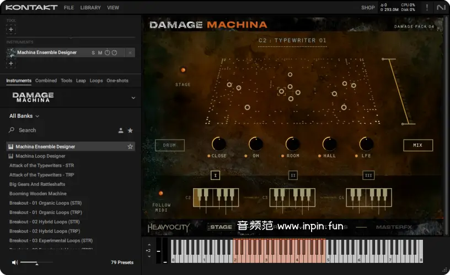
Task: Switch to the Combined tab
Action: [46, 81]
